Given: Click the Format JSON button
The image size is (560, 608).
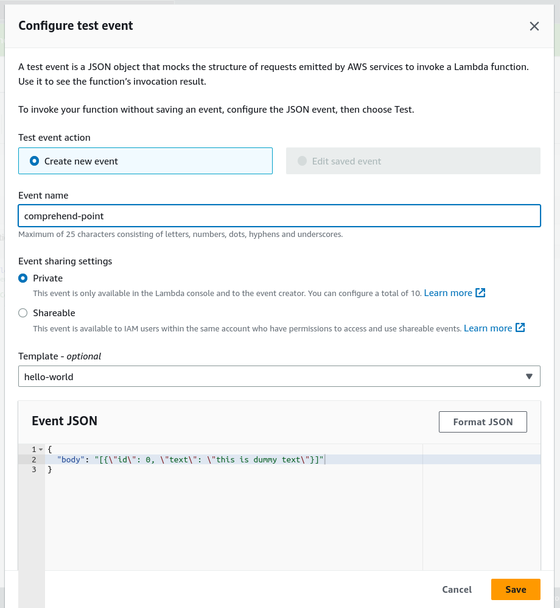Looking at the screenshot, I should click(x=483, y=422).
